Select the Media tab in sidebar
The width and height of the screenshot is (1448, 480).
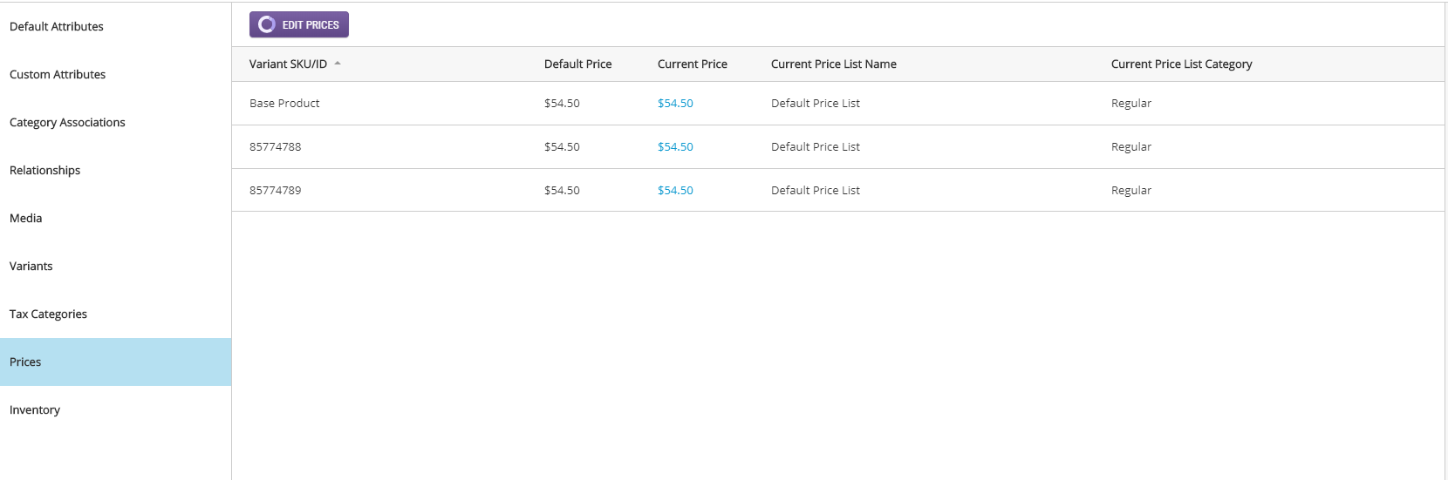26,219
